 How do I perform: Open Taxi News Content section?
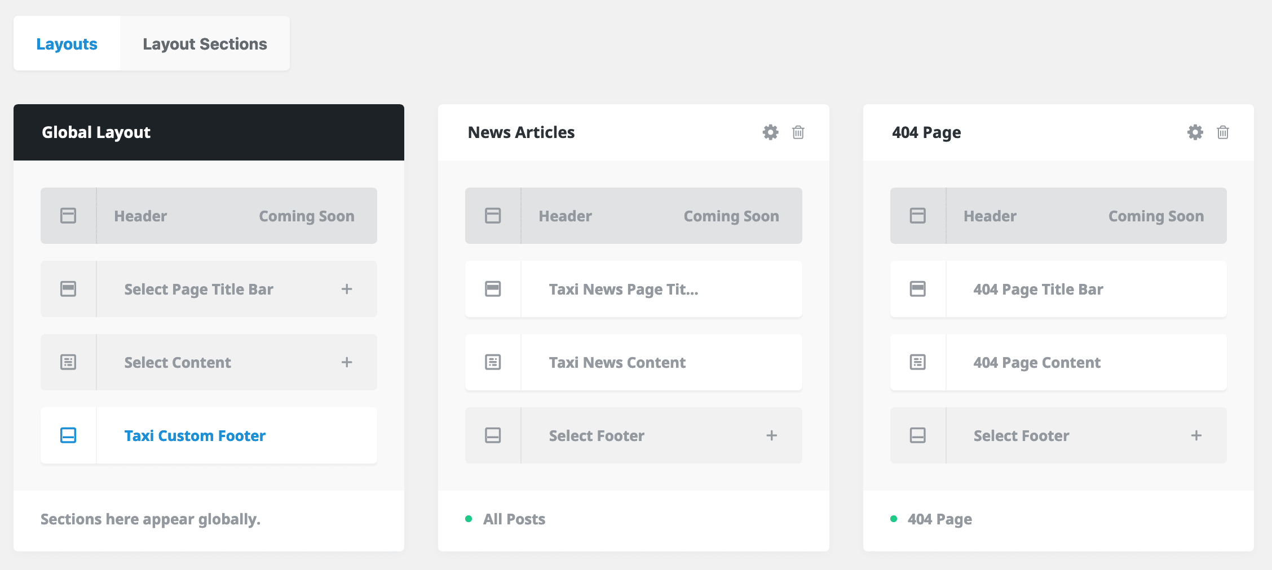tap(633, 362)
